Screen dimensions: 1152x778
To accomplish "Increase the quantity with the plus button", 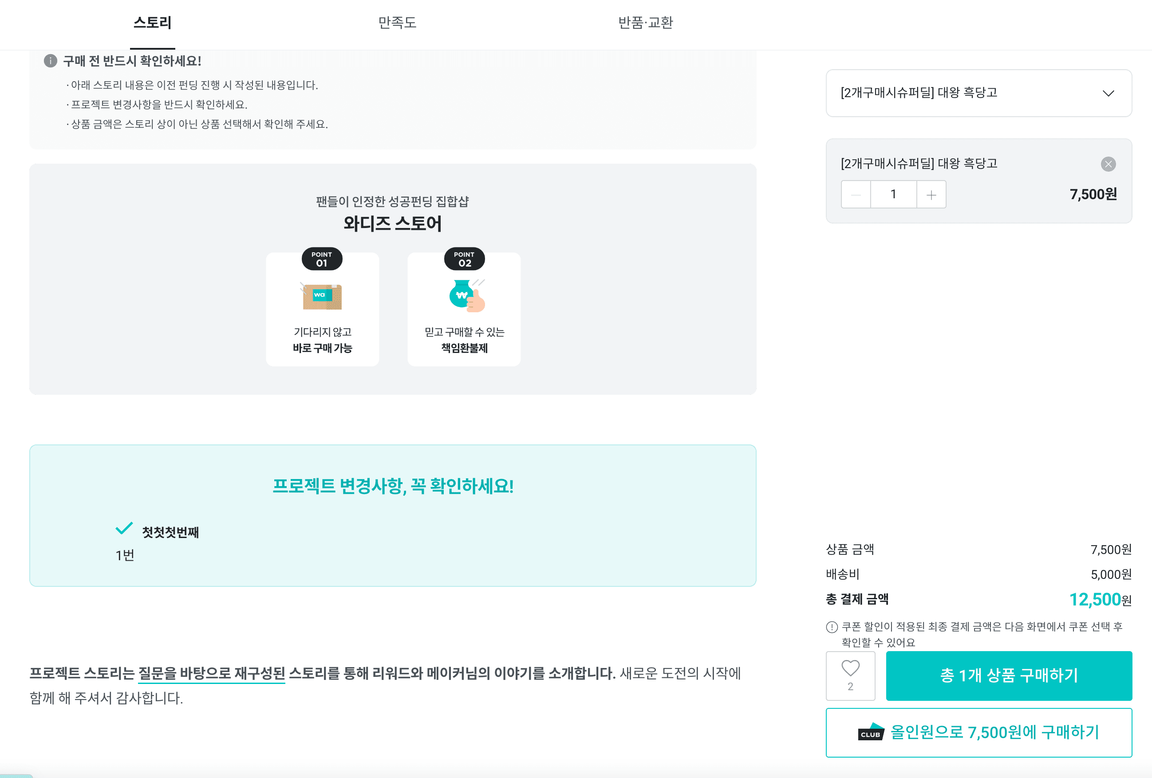I will coord(931,194).
